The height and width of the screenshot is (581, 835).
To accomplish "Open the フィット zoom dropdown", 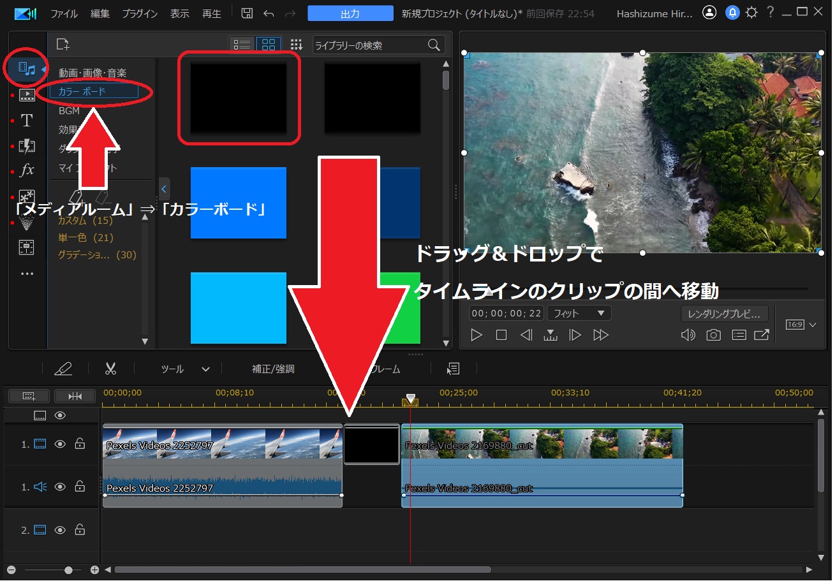I will 578,313.
